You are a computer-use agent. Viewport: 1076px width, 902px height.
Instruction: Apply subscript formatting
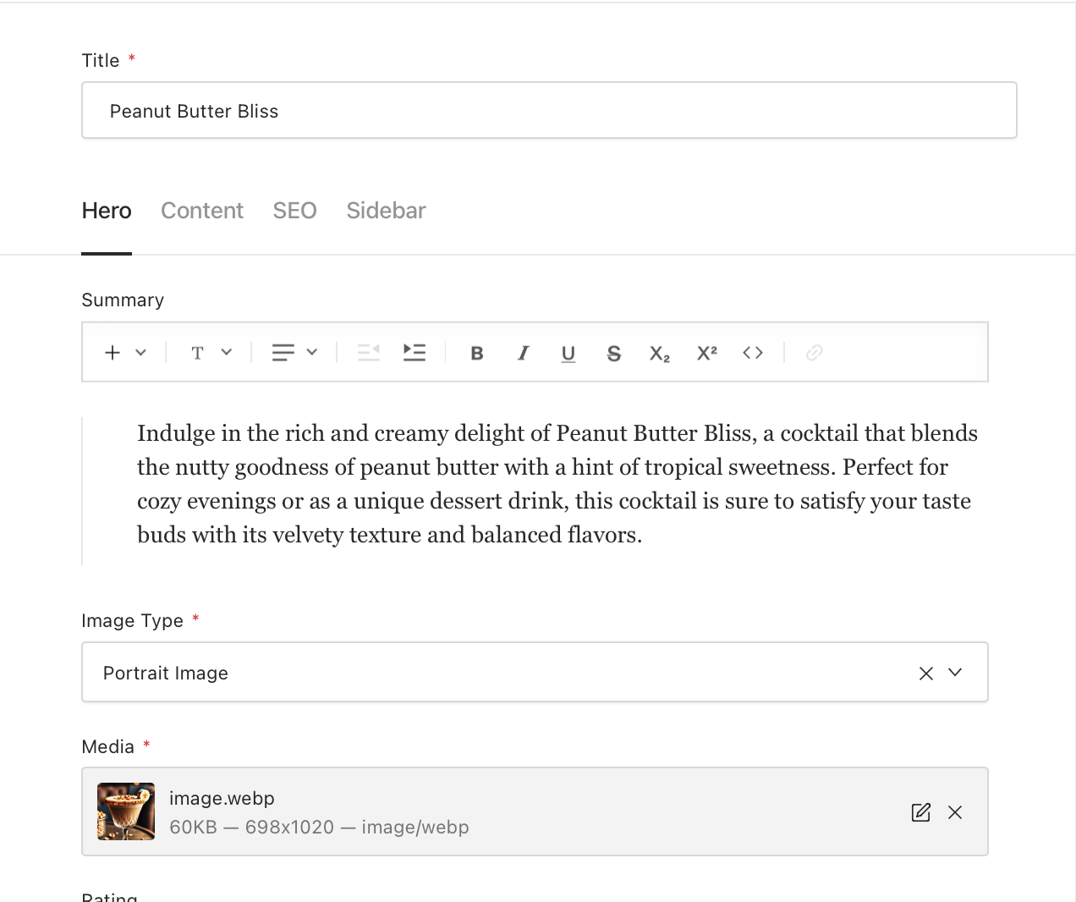(660, 354)
